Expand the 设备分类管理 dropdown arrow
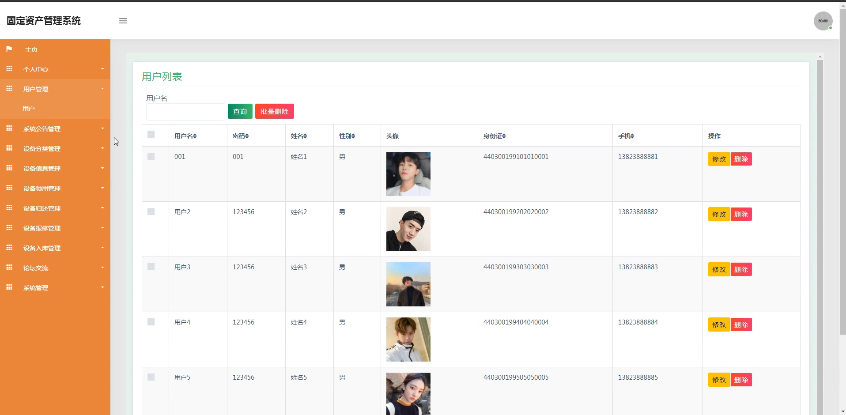846x415 pixels. click(x=102, y=148)
